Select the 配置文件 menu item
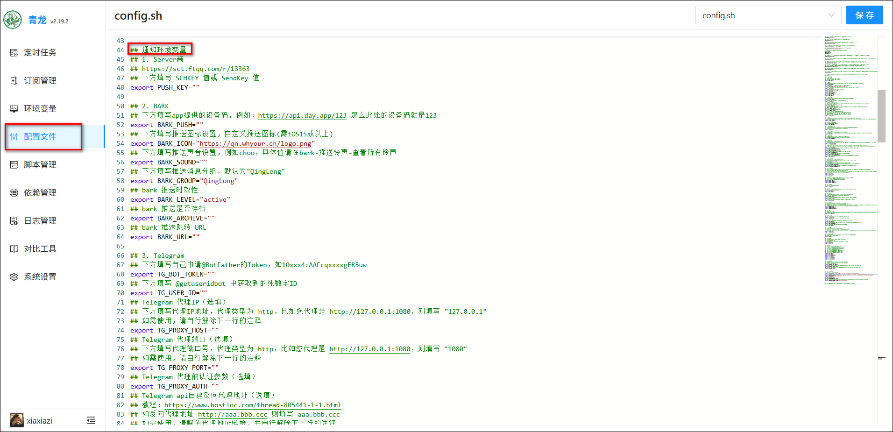893x432 pixels. (40, 137)
